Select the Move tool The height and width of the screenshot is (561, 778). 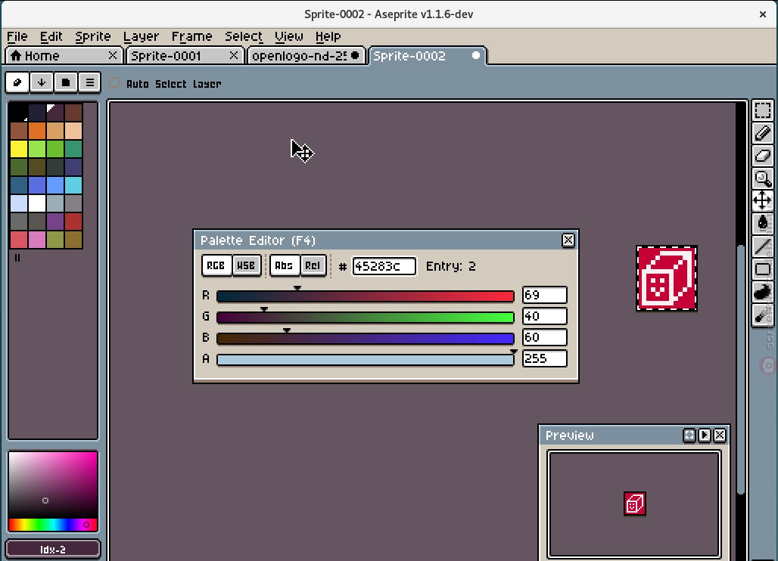pos(763,200)
